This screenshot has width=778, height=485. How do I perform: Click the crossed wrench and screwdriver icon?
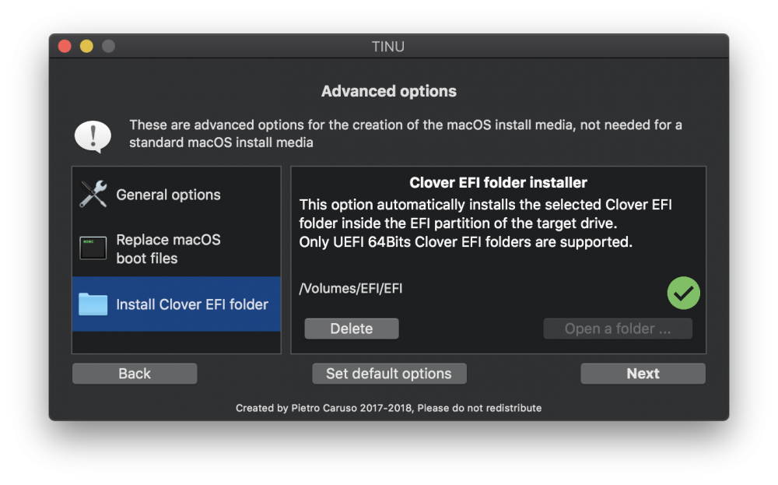pyautogui.click(x=93, y=194)
